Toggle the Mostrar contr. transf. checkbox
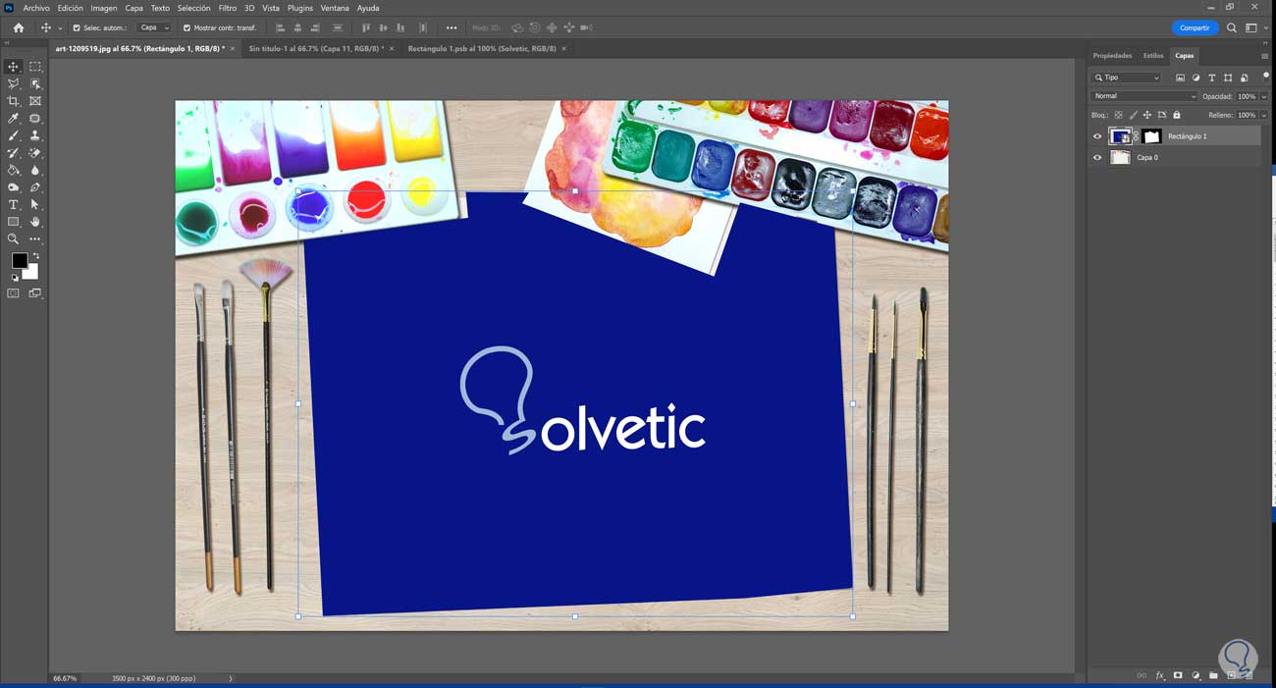This screenshot has height=688, width=1276. (x=186, y=27)
